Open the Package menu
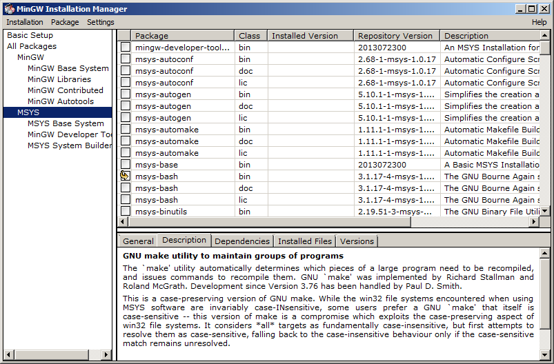 point(65,22)
